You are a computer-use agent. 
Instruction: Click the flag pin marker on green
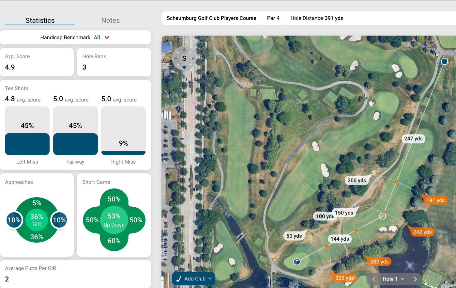pyautogui.click(x=297, y=262)
